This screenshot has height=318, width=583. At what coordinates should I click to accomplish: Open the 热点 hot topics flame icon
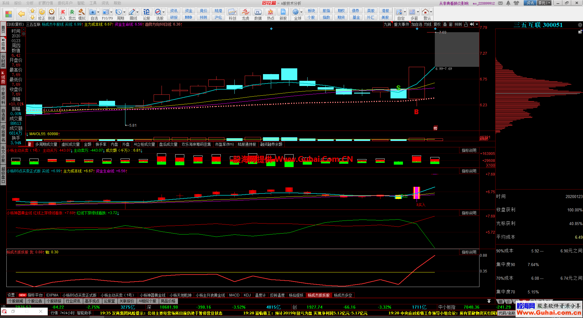click(x=271, y=14)
